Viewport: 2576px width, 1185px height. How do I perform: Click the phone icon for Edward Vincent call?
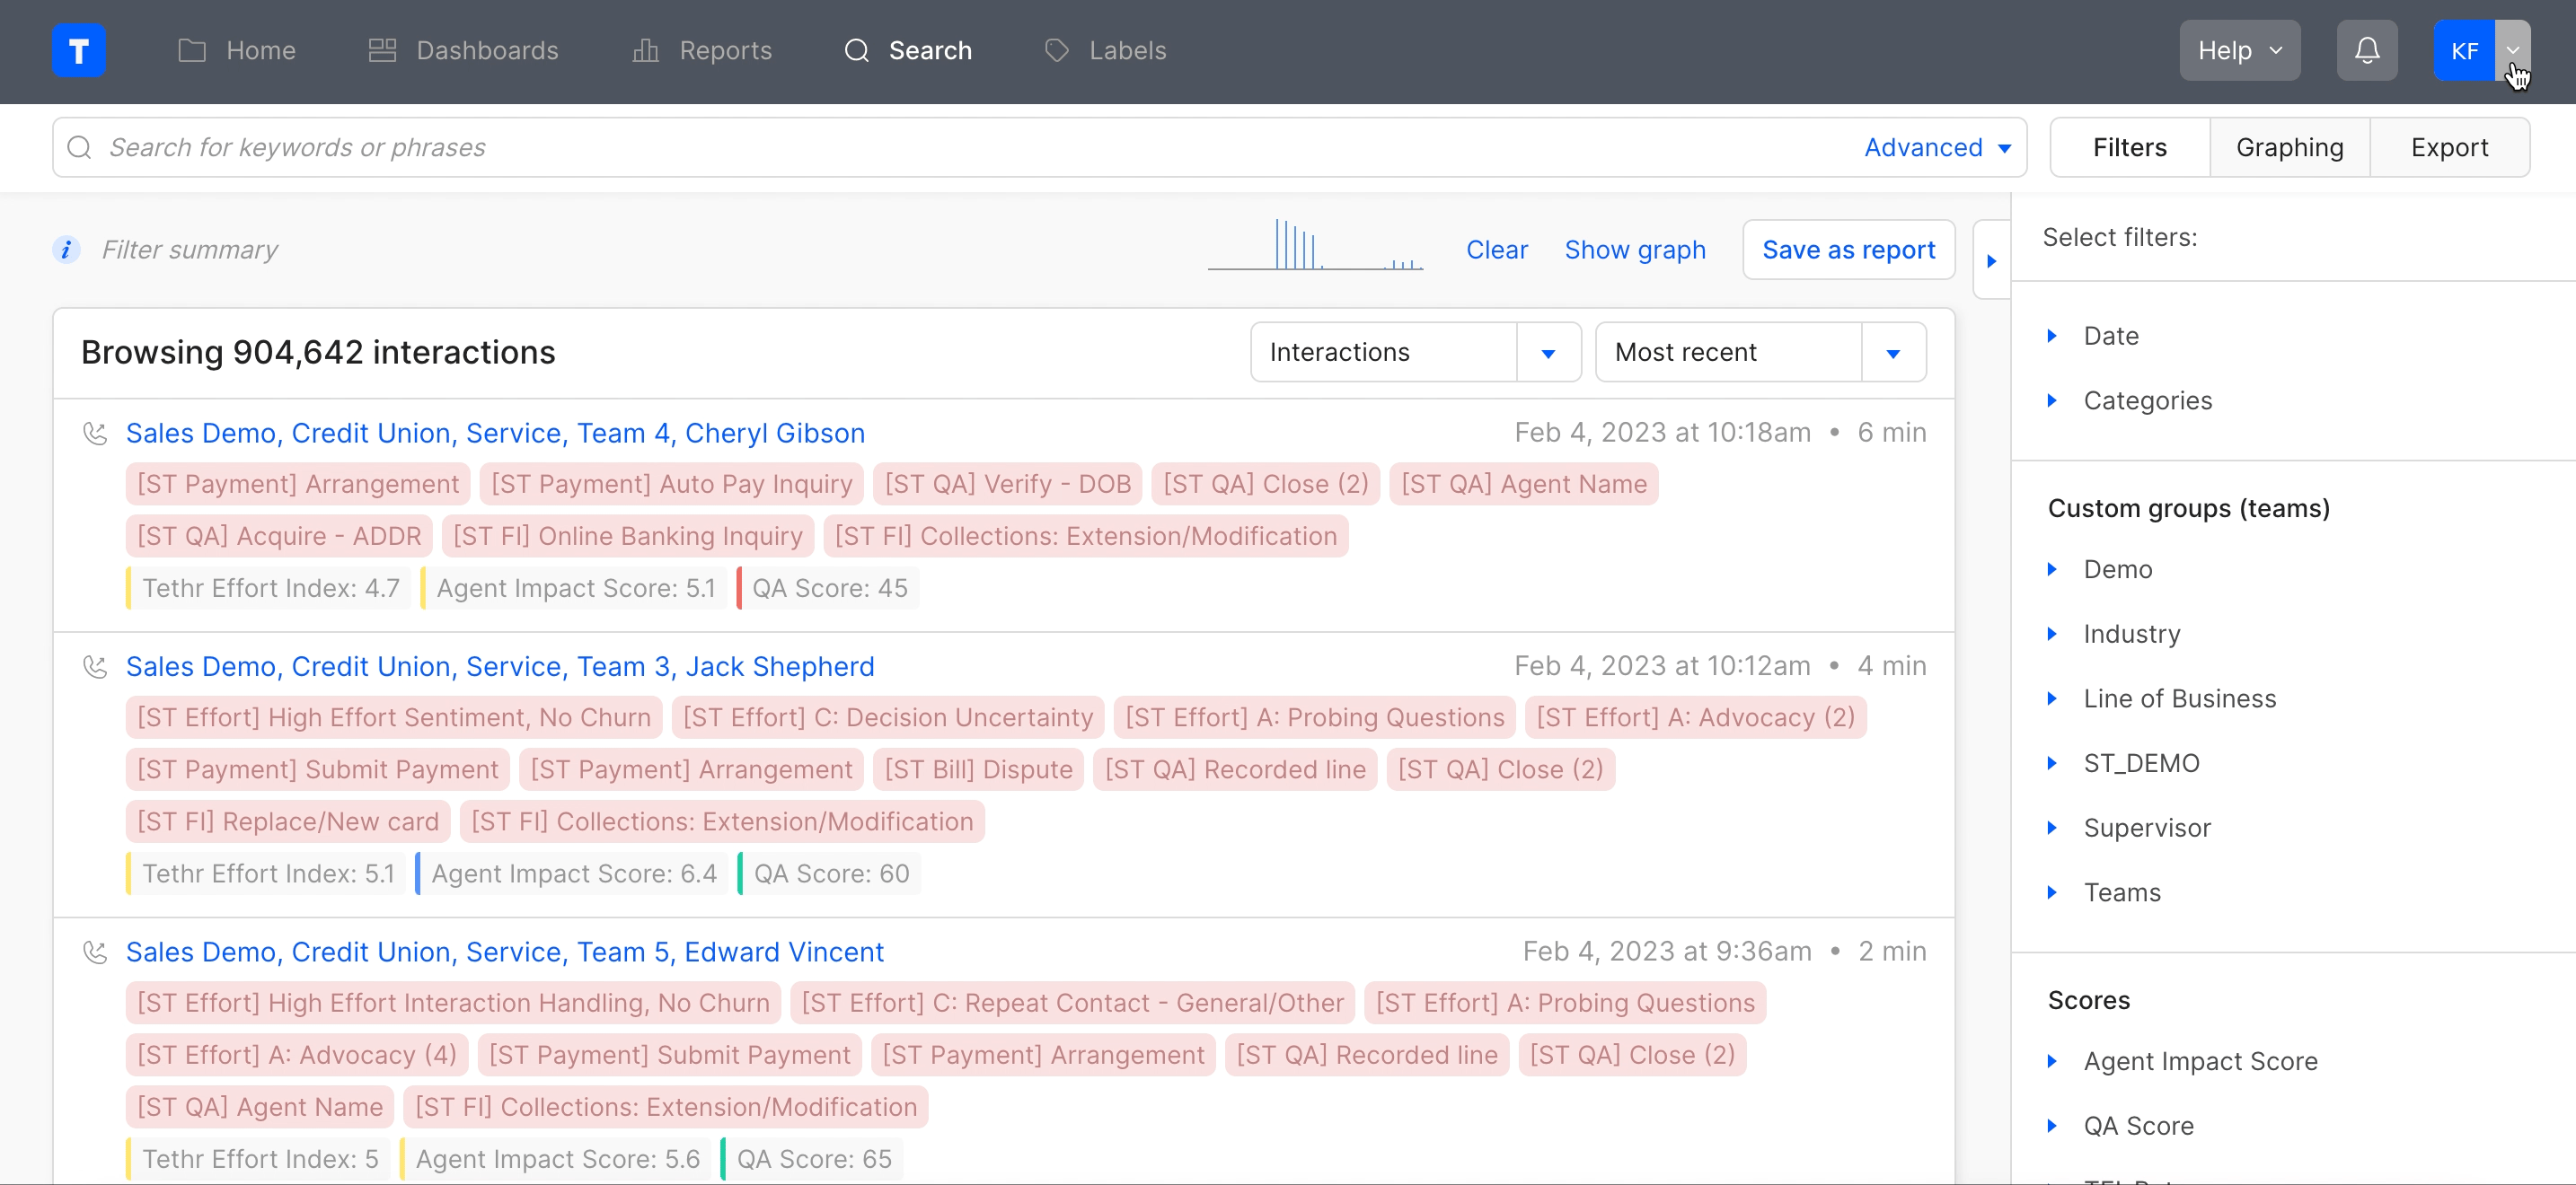click(x=95, y=952)
